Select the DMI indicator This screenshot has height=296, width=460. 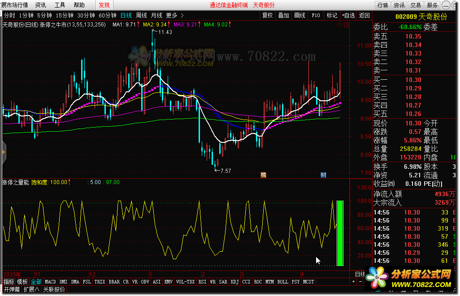63,282
